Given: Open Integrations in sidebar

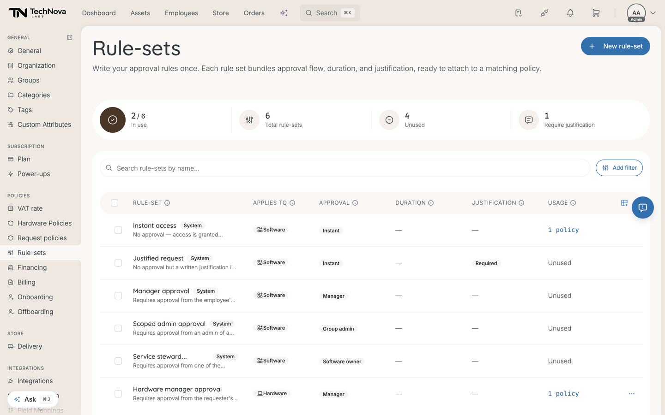Looking at the screenshot, I should 41,381.
